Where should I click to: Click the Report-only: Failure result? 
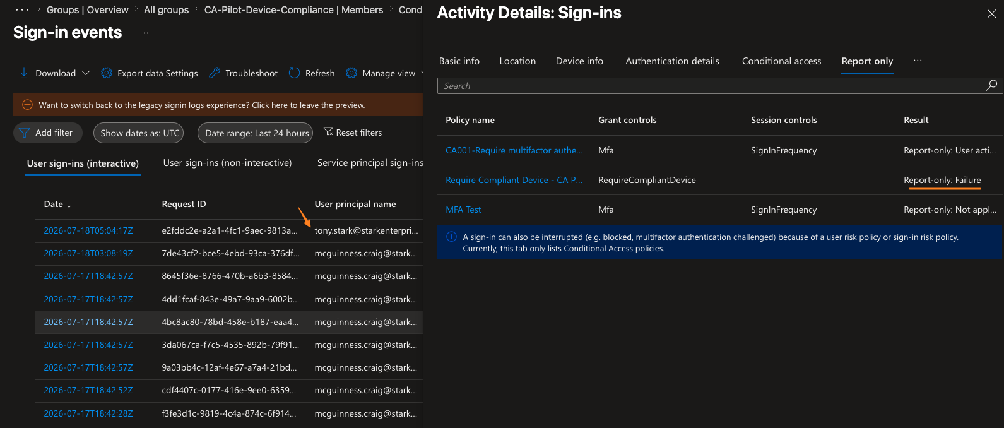click(942, 180)
